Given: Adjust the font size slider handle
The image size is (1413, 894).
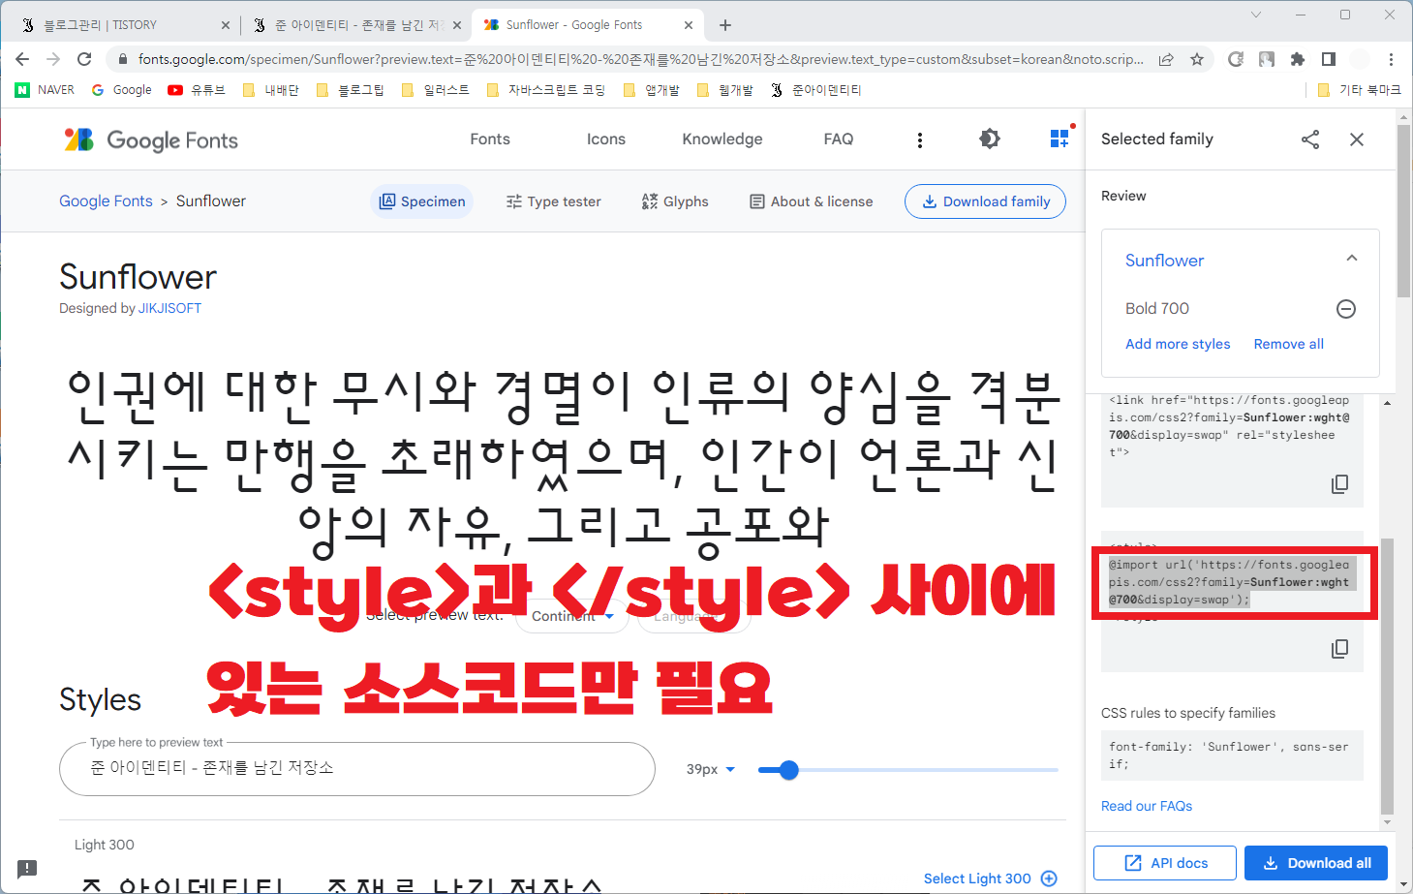Looking at the screenshot, I should point(789,770).
